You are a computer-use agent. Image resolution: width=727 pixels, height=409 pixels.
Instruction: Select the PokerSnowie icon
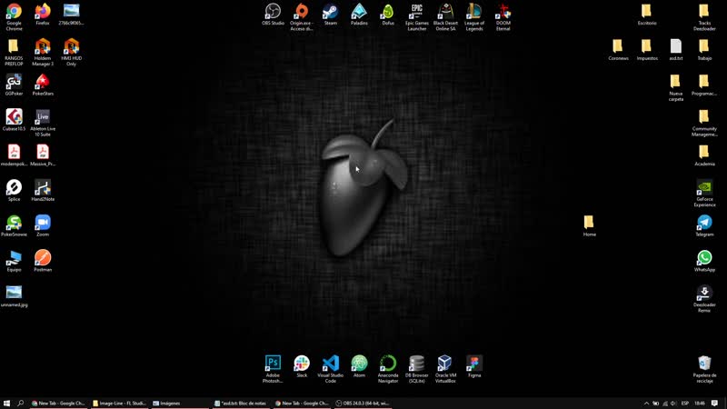tap(14, 223)
